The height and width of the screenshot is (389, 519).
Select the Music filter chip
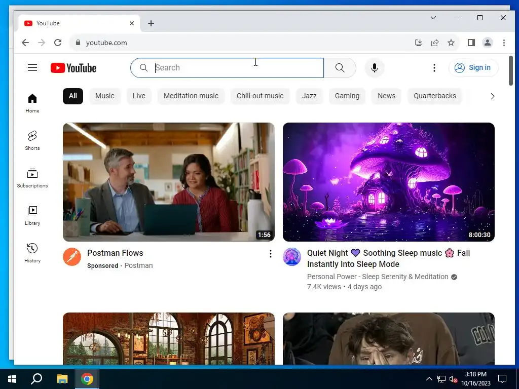pos(105,96)
